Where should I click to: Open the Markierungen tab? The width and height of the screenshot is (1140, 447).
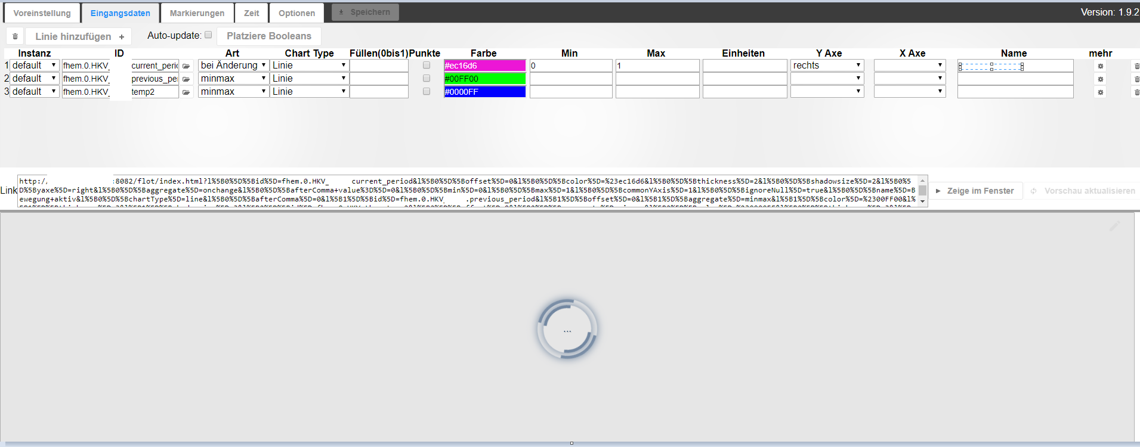point(197,13)
